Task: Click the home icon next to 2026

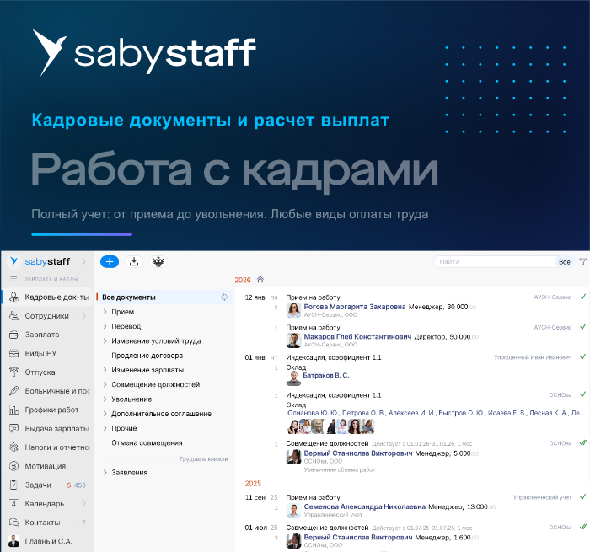Action: (x=260, y=280)
